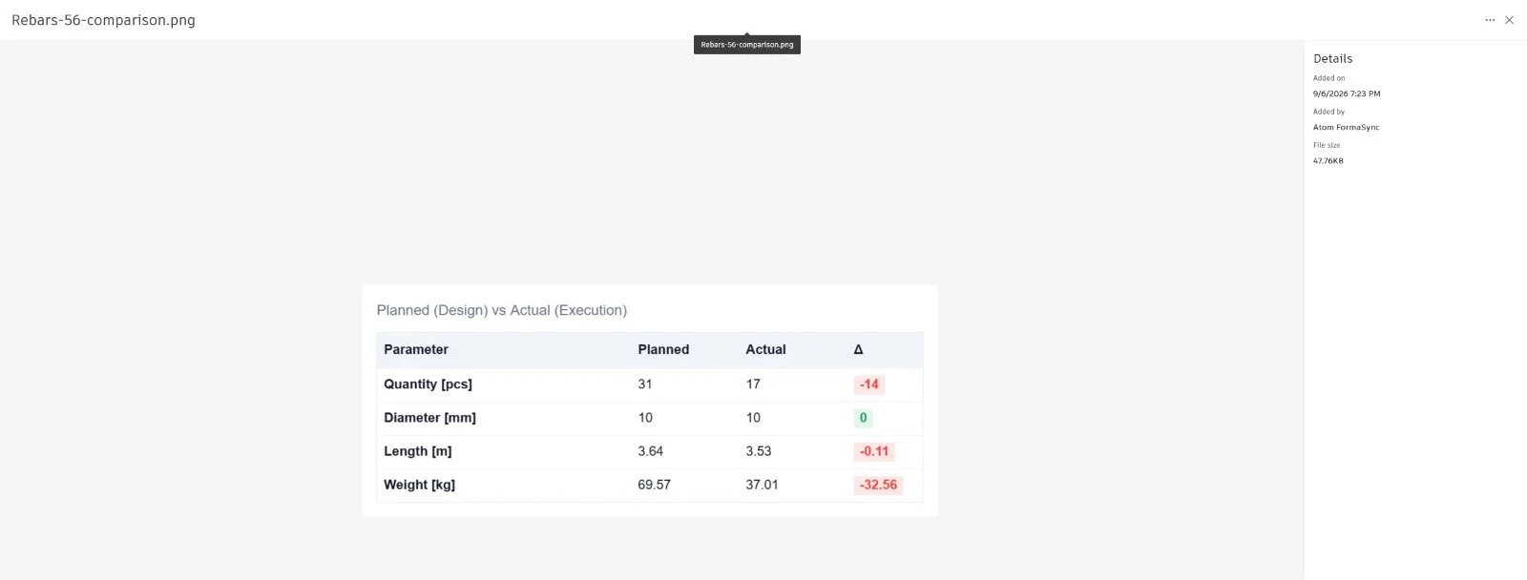
Task: Click the Weight [kg] row label
Action: pos(419,485)
